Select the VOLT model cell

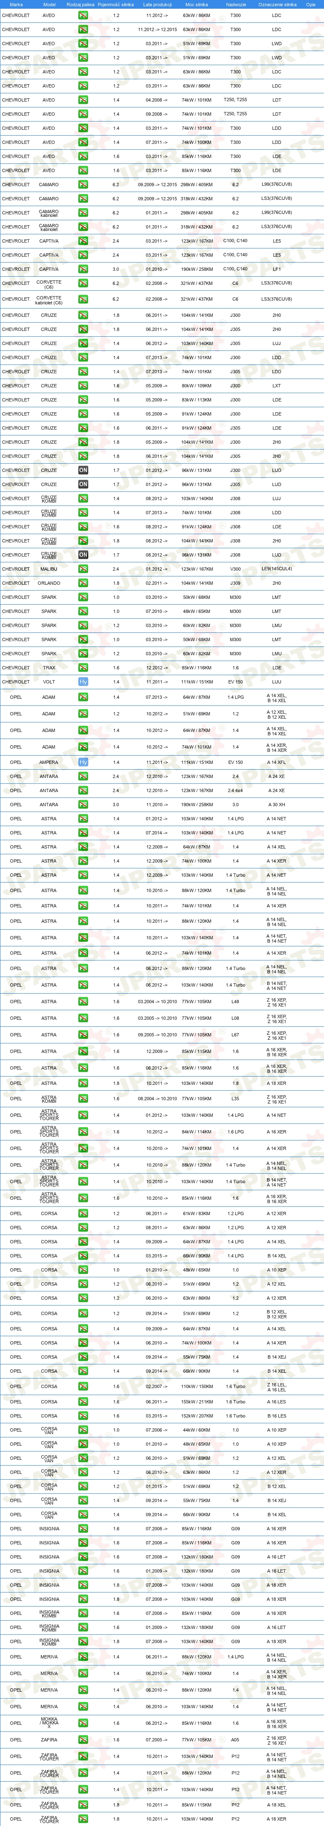49,682
